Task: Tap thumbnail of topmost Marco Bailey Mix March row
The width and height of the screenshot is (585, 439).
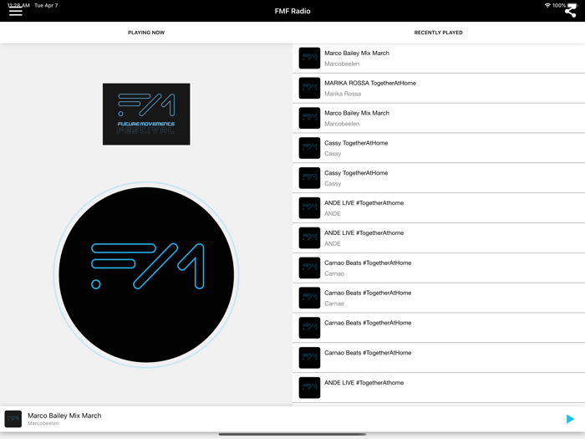Action: 309,58
